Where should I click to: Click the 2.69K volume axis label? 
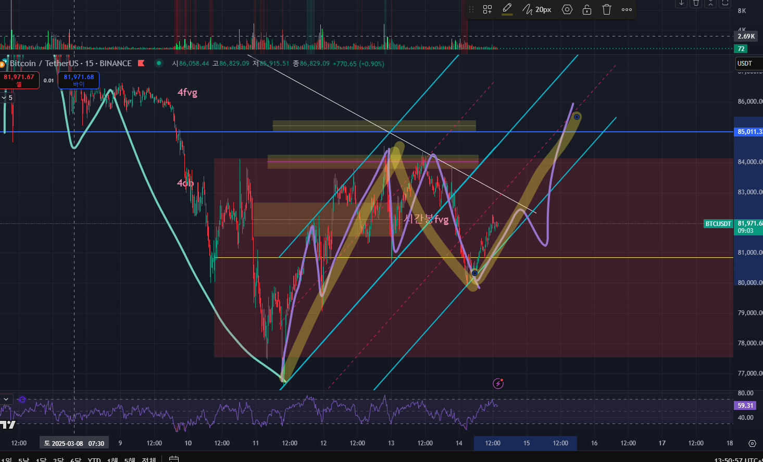[746, 36]
